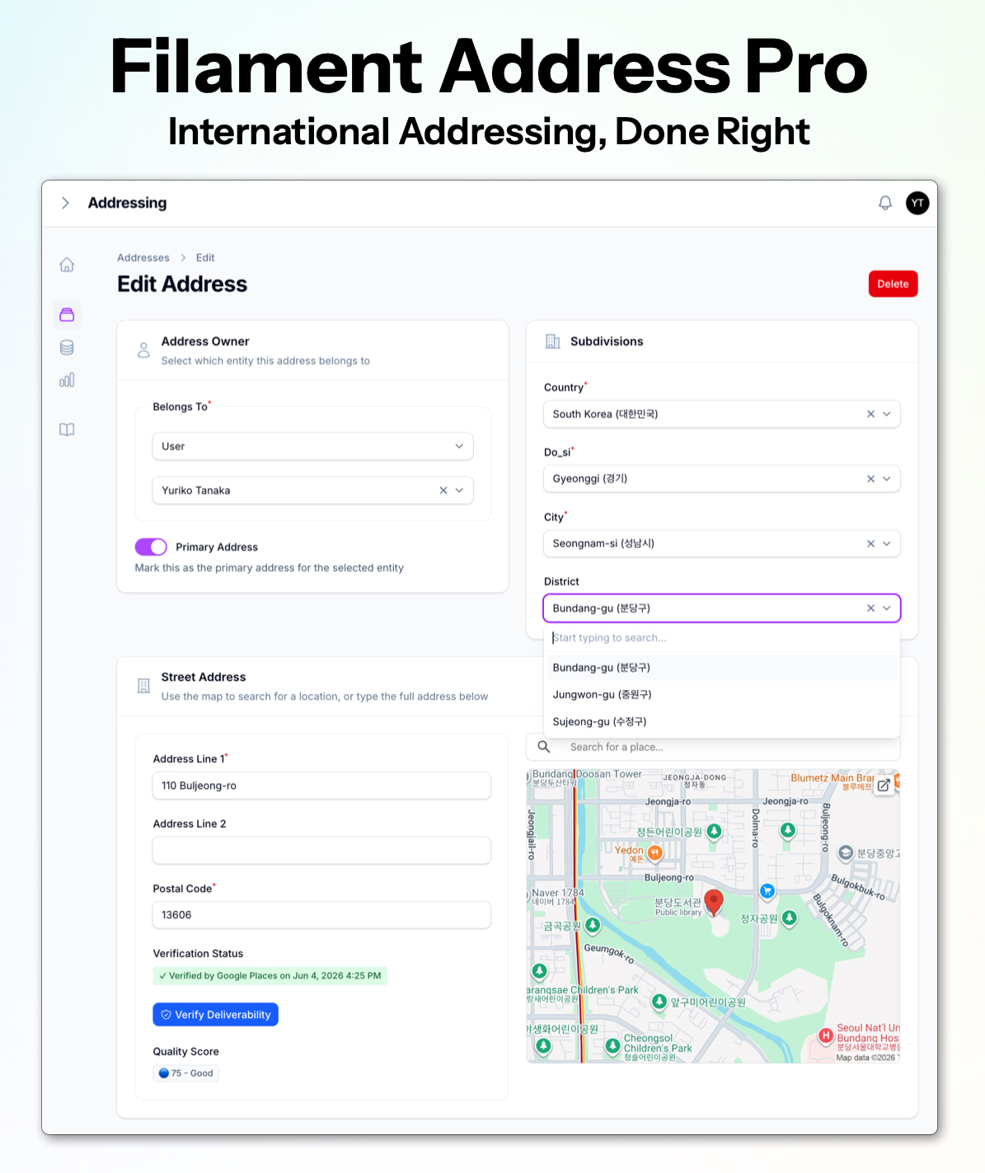Open the database sidebar icon

[67, 348]
